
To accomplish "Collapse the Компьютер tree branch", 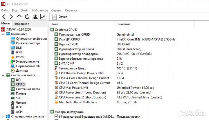I will click(x=3, y=34).
